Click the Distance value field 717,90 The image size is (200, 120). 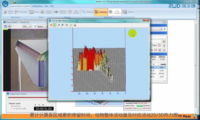(162, 59)
